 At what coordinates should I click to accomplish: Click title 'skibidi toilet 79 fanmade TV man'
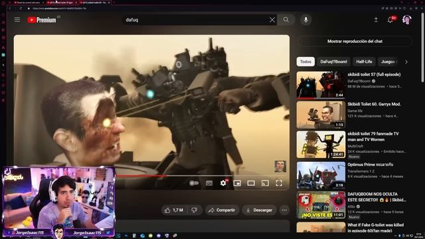tap(373, 137)
